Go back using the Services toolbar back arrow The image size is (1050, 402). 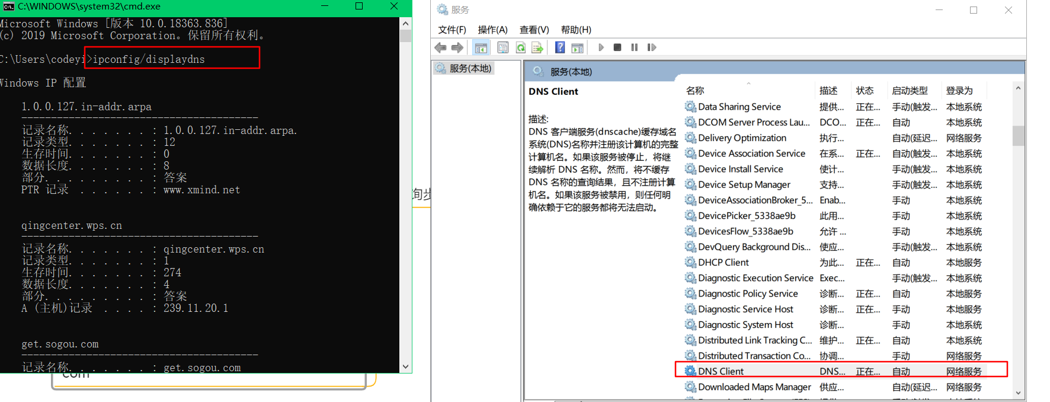440,47
